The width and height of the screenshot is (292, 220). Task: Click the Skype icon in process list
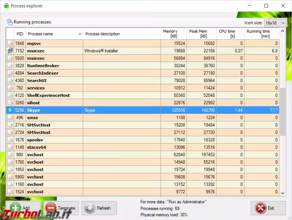10,110
